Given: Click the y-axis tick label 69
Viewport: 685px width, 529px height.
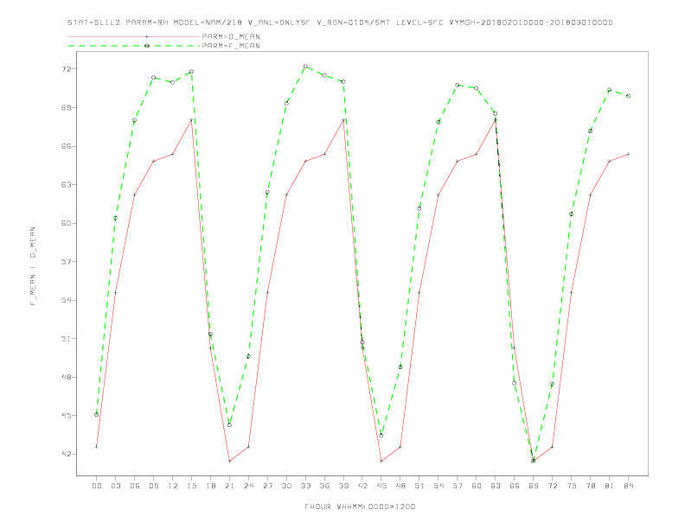Looking at the screenshot, I should 66,107.
